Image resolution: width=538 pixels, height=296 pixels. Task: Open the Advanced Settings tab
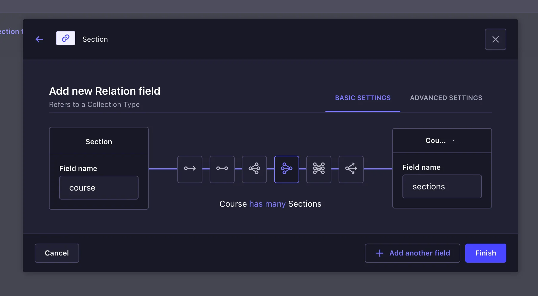pyautogui.click(x=446, y=98)
